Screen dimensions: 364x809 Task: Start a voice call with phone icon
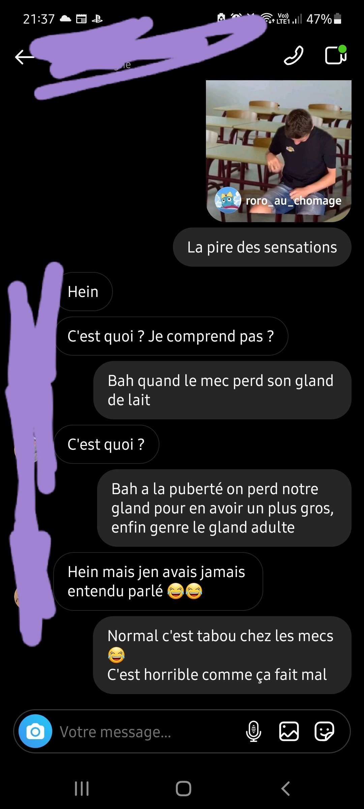coord(294,55)
